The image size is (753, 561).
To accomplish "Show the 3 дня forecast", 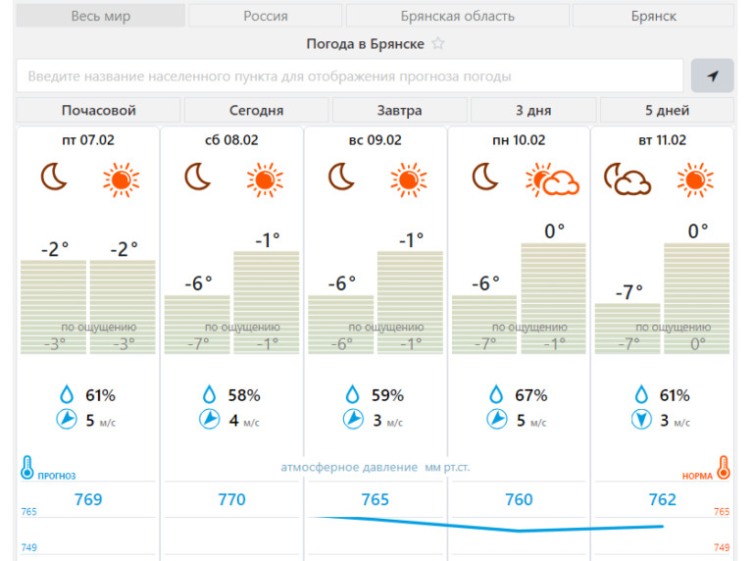I will tap(533, 110).
